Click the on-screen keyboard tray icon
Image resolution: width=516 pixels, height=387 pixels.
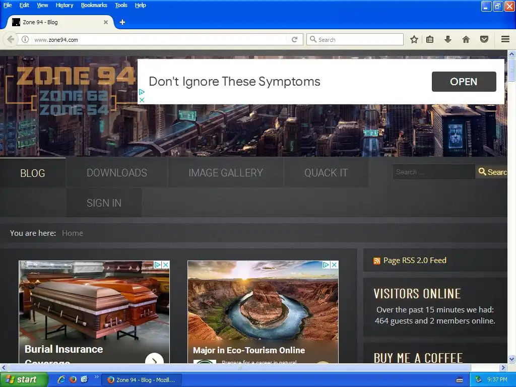[x=460, y=380]
